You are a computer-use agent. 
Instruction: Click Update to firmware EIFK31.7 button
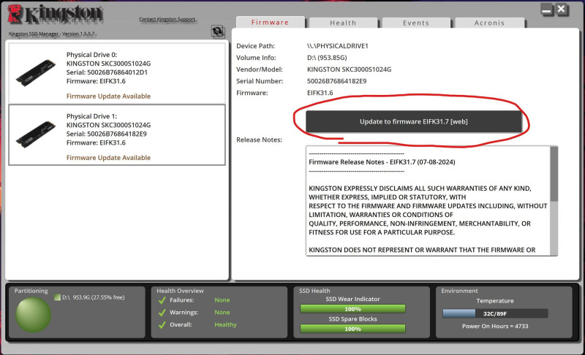(413, 121)
